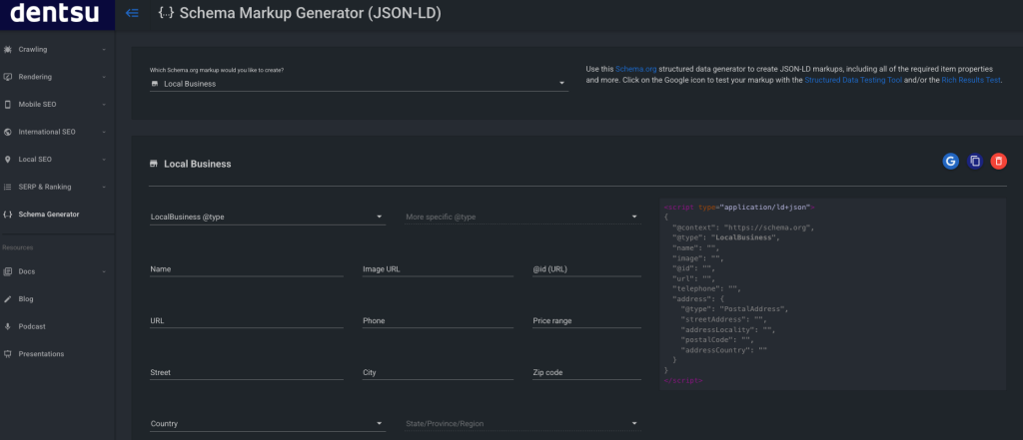
Task: Expand the Local SEO chevron
Action: [104, 159]
